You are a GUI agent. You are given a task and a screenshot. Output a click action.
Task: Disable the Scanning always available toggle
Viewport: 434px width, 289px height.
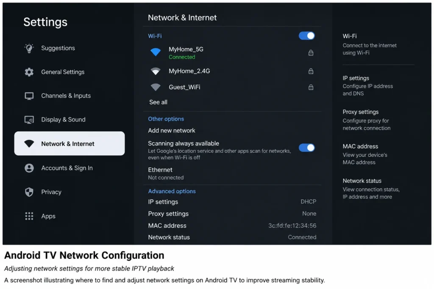pyautogui.click(x=307, y=148)
